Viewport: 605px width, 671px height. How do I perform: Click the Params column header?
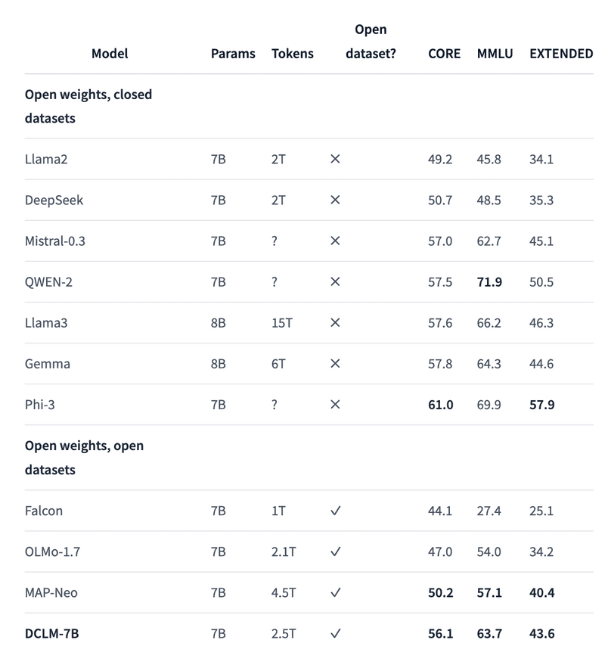(x=233, y=54)
